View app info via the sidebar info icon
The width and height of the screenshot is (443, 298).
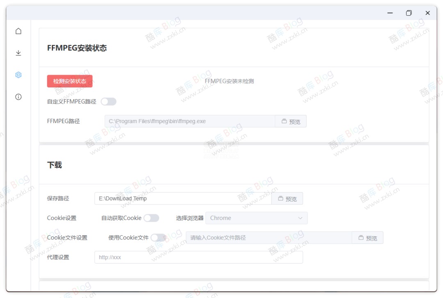(x=18, y=97)
